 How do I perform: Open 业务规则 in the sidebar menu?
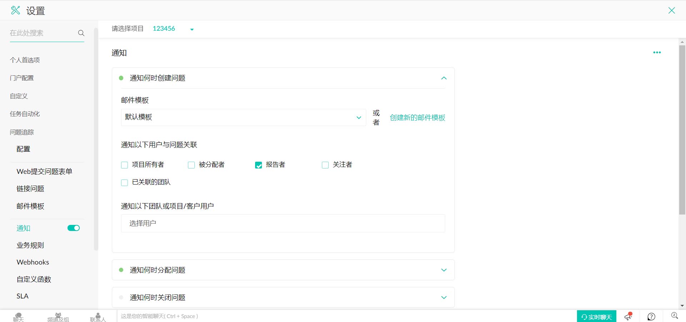(x=30, y=245)
